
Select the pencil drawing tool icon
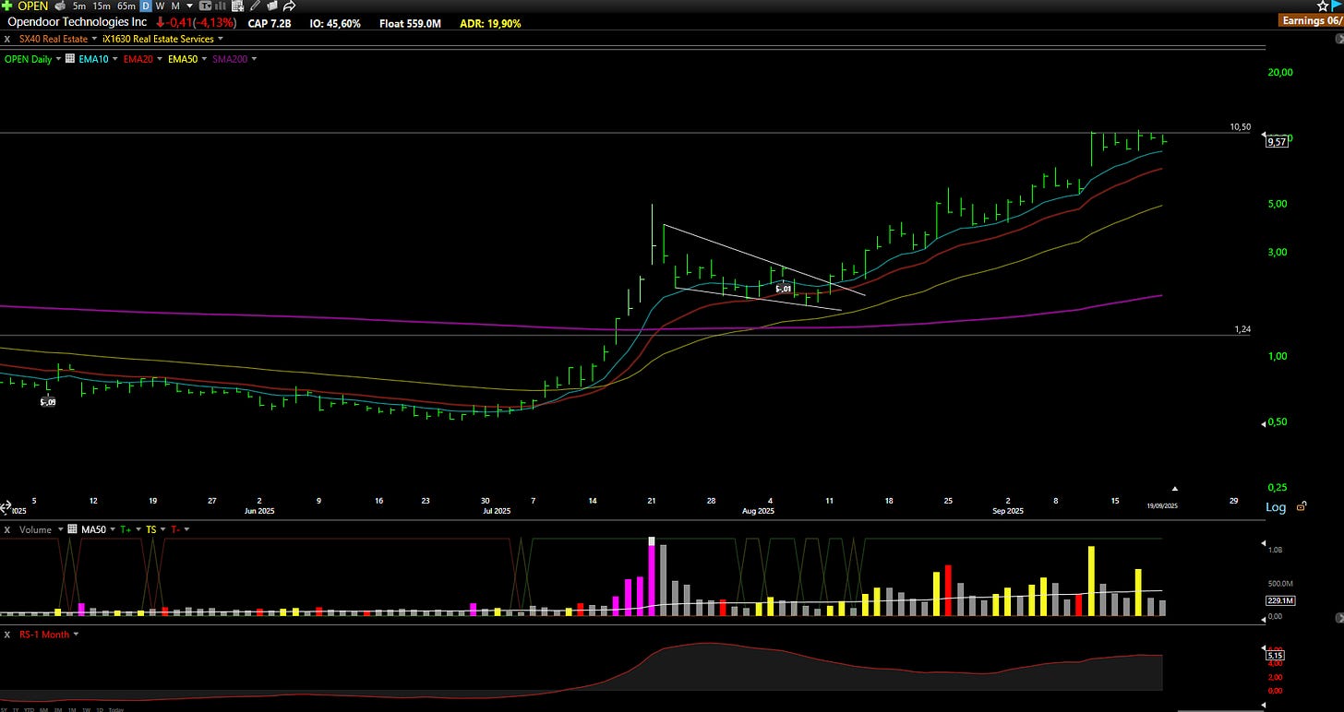pos(255,6)
